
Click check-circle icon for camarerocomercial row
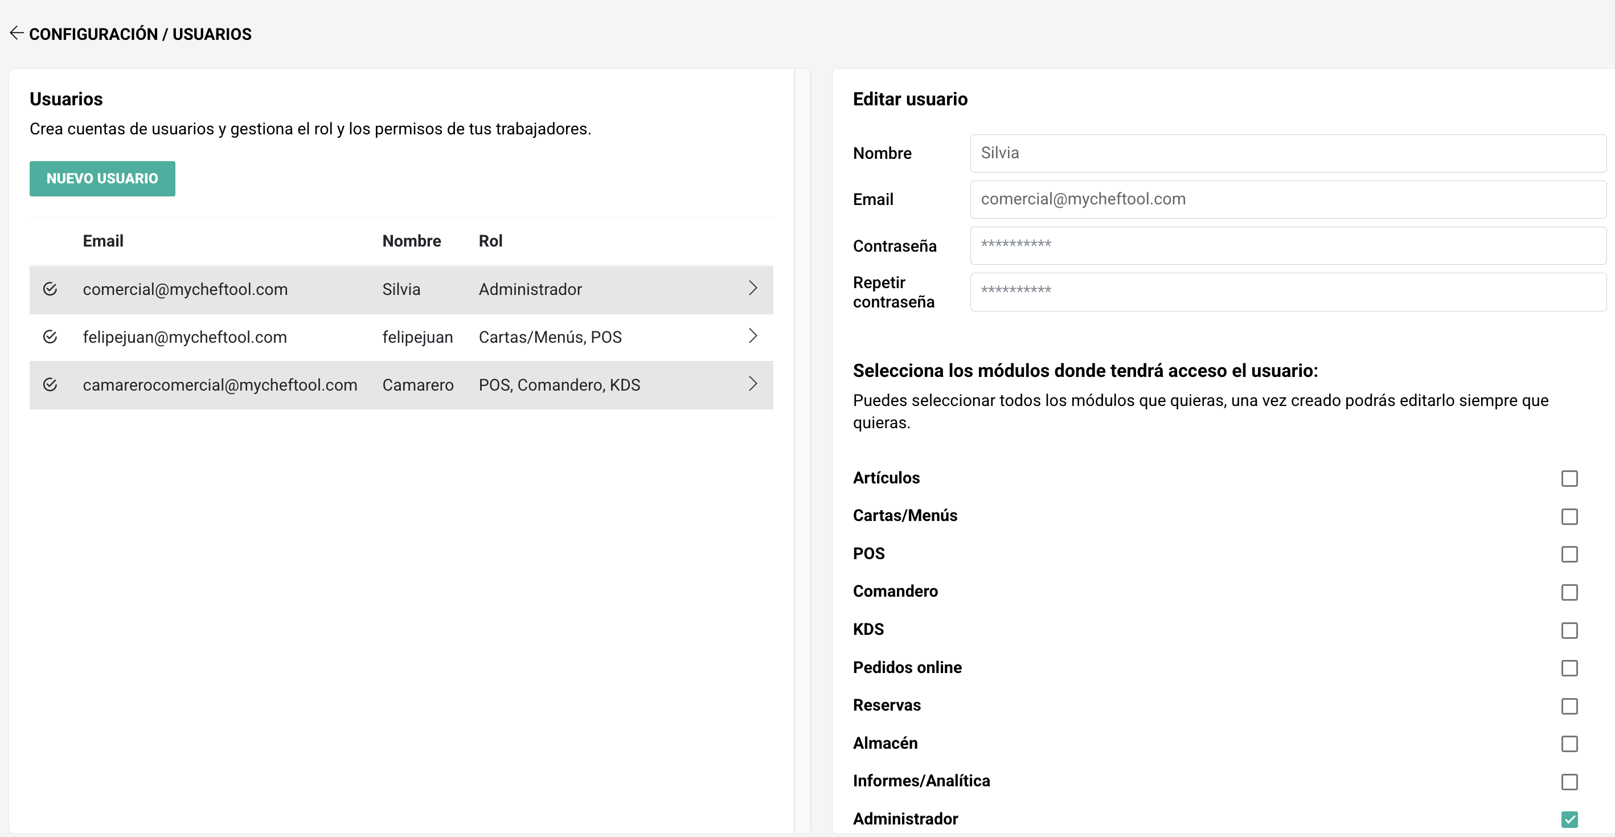[x=50, y=385]
